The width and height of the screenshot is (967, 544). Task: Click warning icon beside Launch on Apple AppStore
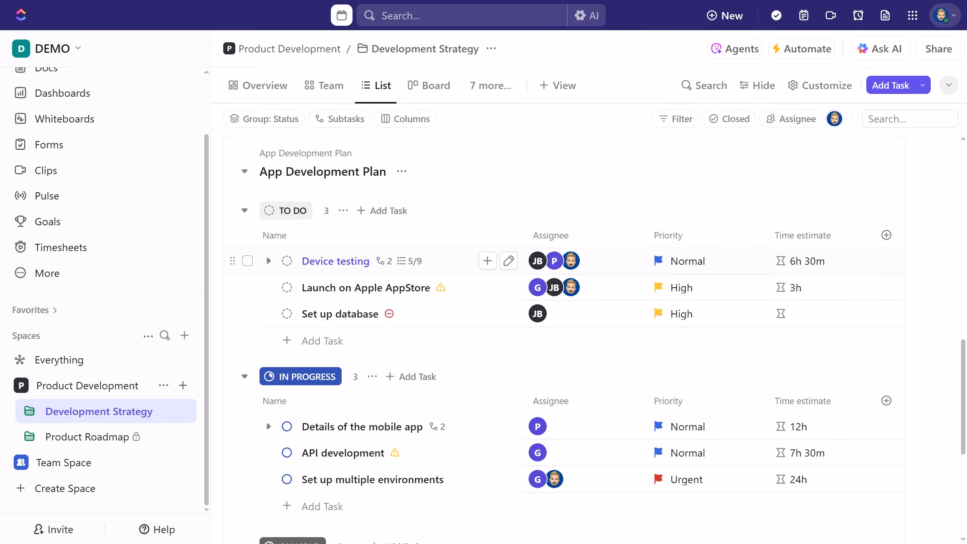pyautogui.click(x=441, y=287)
